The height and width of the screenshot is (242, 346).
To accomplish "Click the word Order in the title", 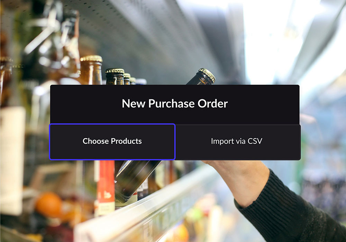I will 213,104.
